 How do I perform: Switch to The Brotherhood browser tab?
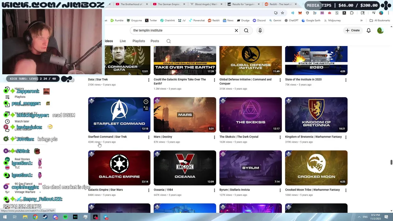click(131, 4)
